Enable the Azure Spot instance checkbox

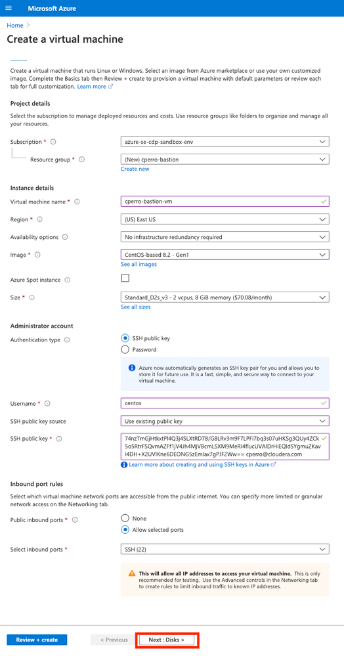(125, 278)
